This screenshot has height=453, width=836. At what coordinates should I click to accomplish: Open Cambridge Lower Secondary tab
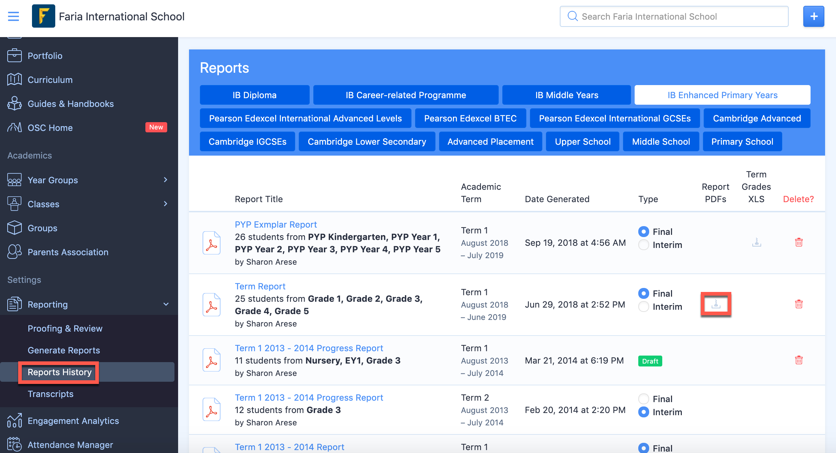click(x=367, y=141)
